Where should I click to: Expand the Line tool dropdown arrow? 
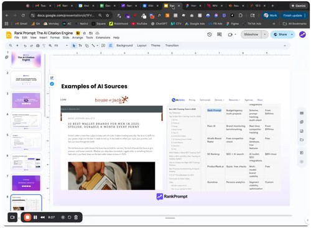coord(97,46)
